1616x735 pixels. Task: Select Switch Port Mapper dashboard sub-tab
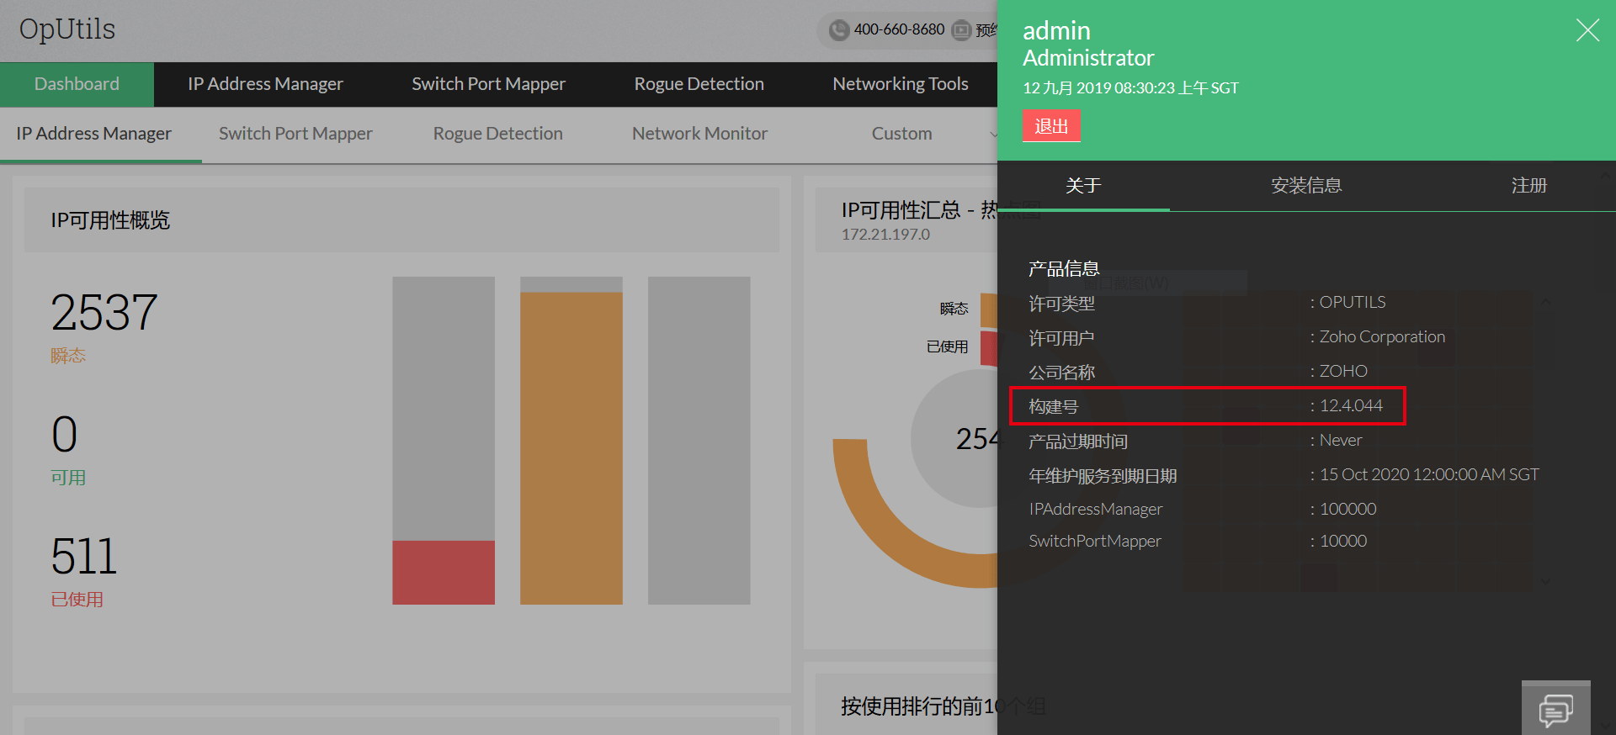point(295,134)
